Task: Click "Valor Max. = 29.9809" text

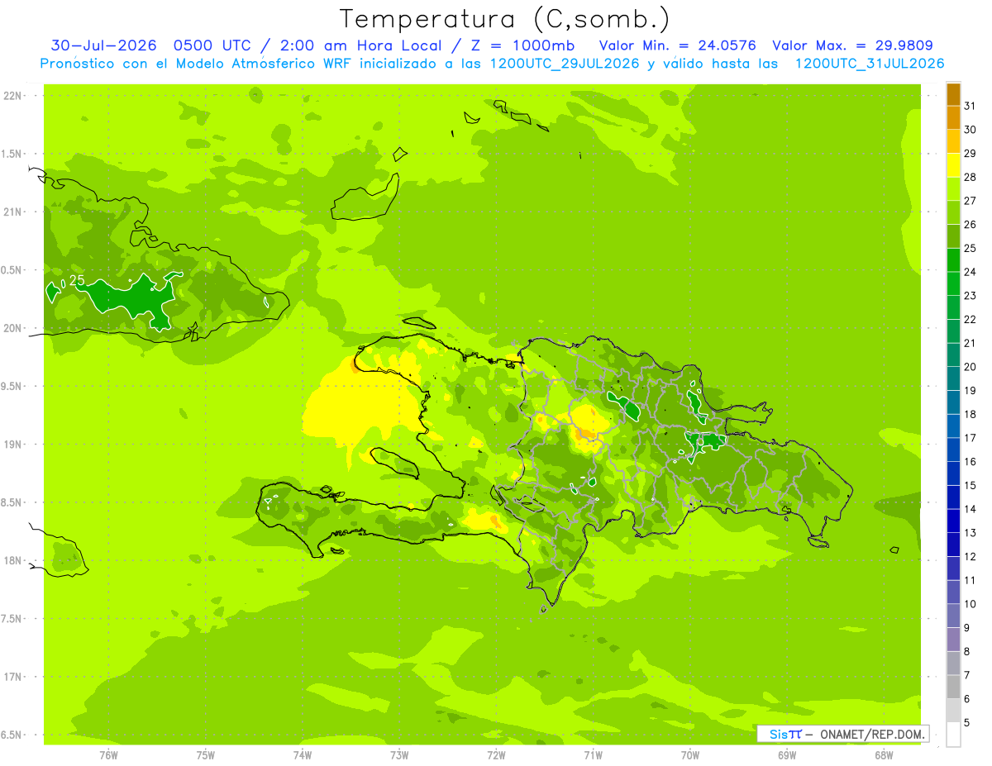Action: [x=853, y=45]
